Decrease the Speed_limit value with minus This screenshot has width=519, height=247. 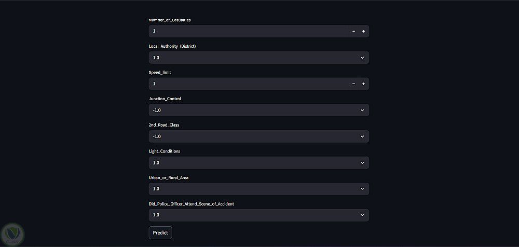[353, 84]
